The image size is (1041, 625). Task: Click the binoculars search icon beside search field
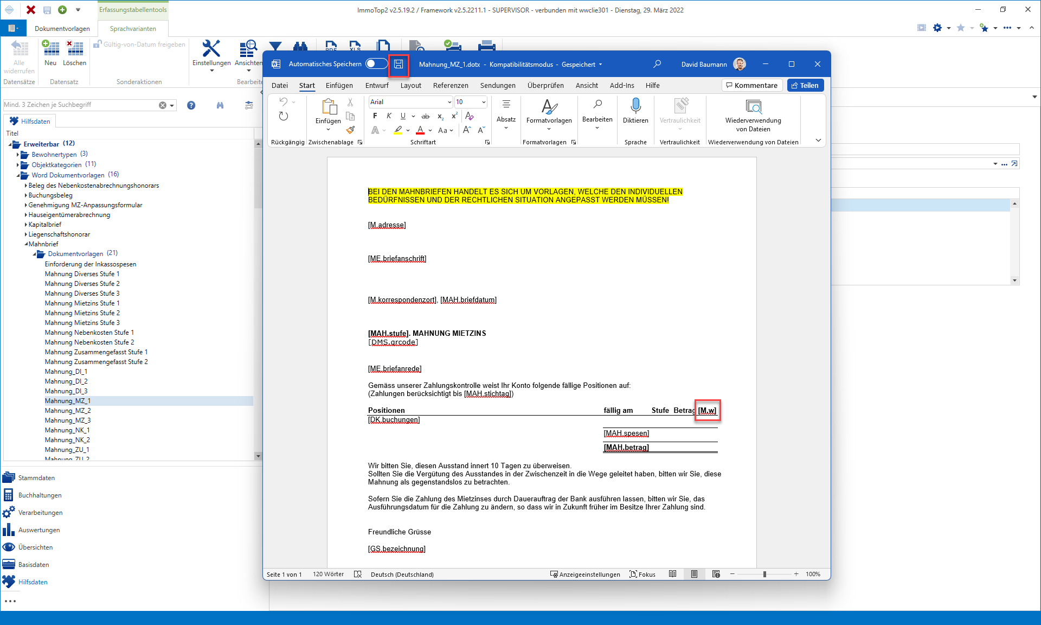pyautogui.click(x=220, y=105)
